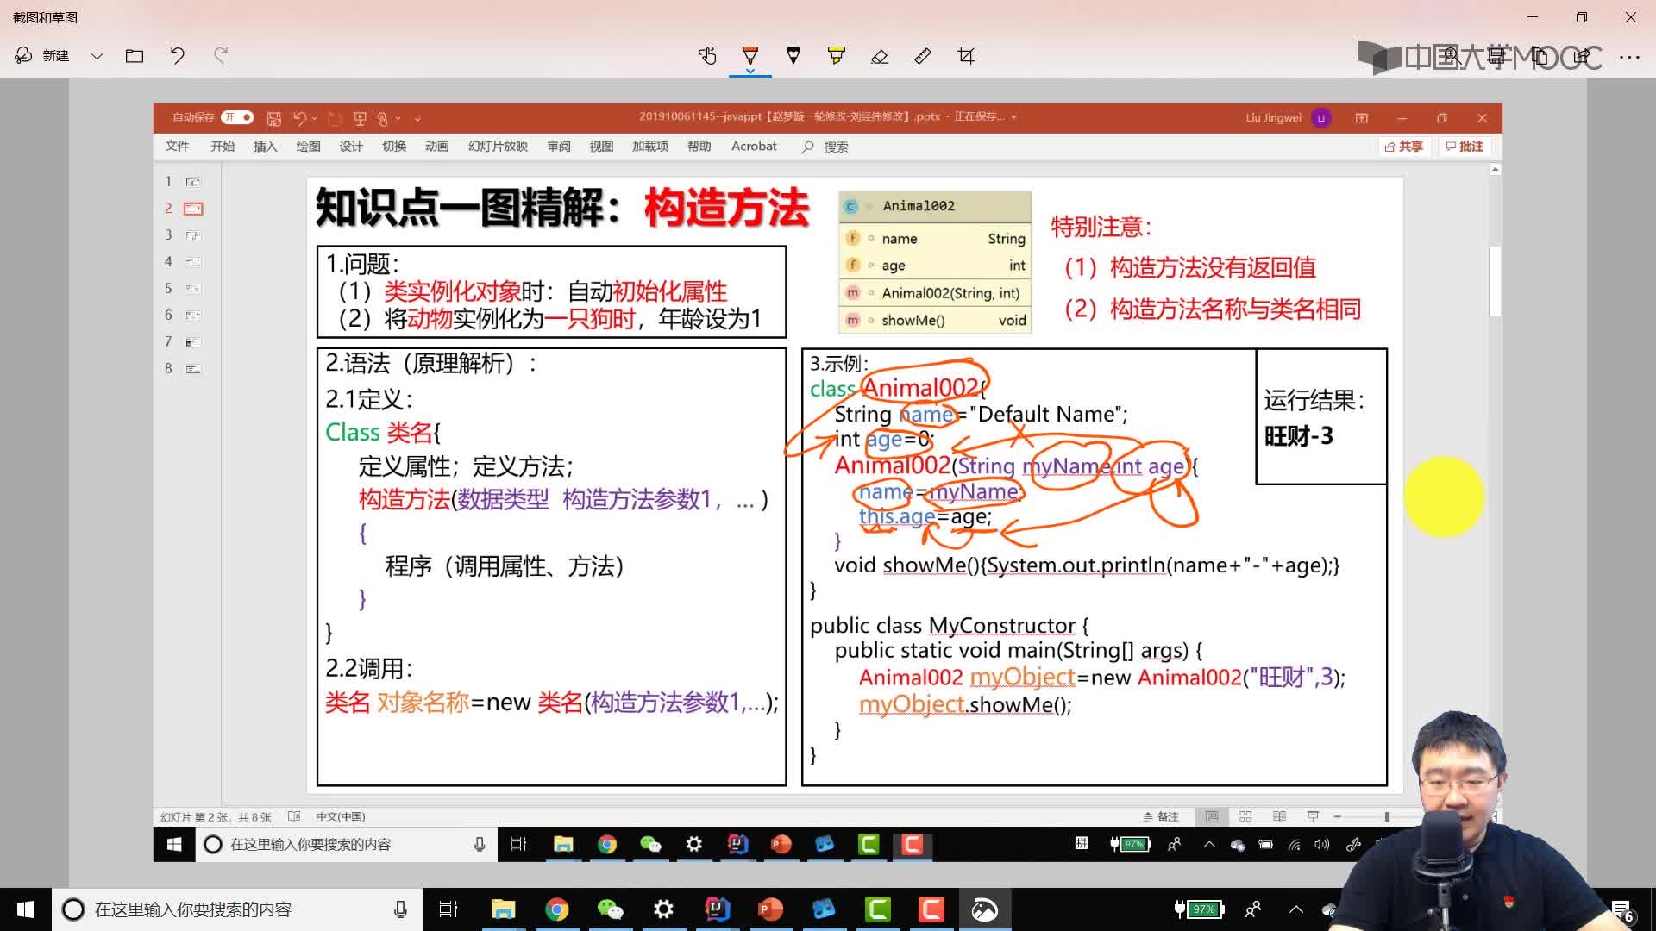The width and height of the screenshot is (1656, 931).
Task: Click the shapes/rectangle tool icon
Action: [x=963, y=56]
